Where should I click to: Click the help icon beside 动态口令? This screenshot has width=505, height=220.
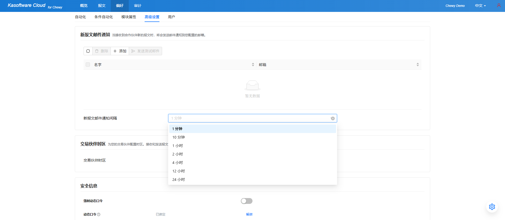[99, 214]
